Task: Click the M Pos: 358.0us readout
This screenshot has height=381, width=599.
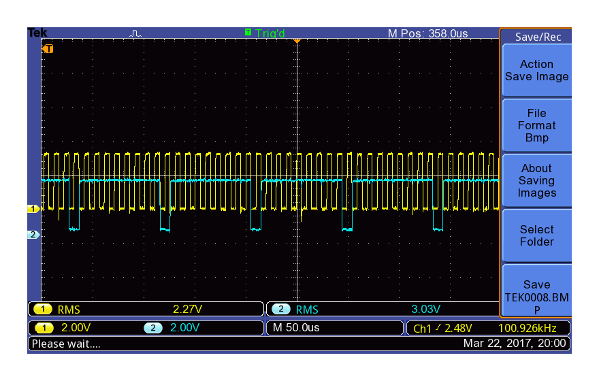Action: click(x=428, y=33)
